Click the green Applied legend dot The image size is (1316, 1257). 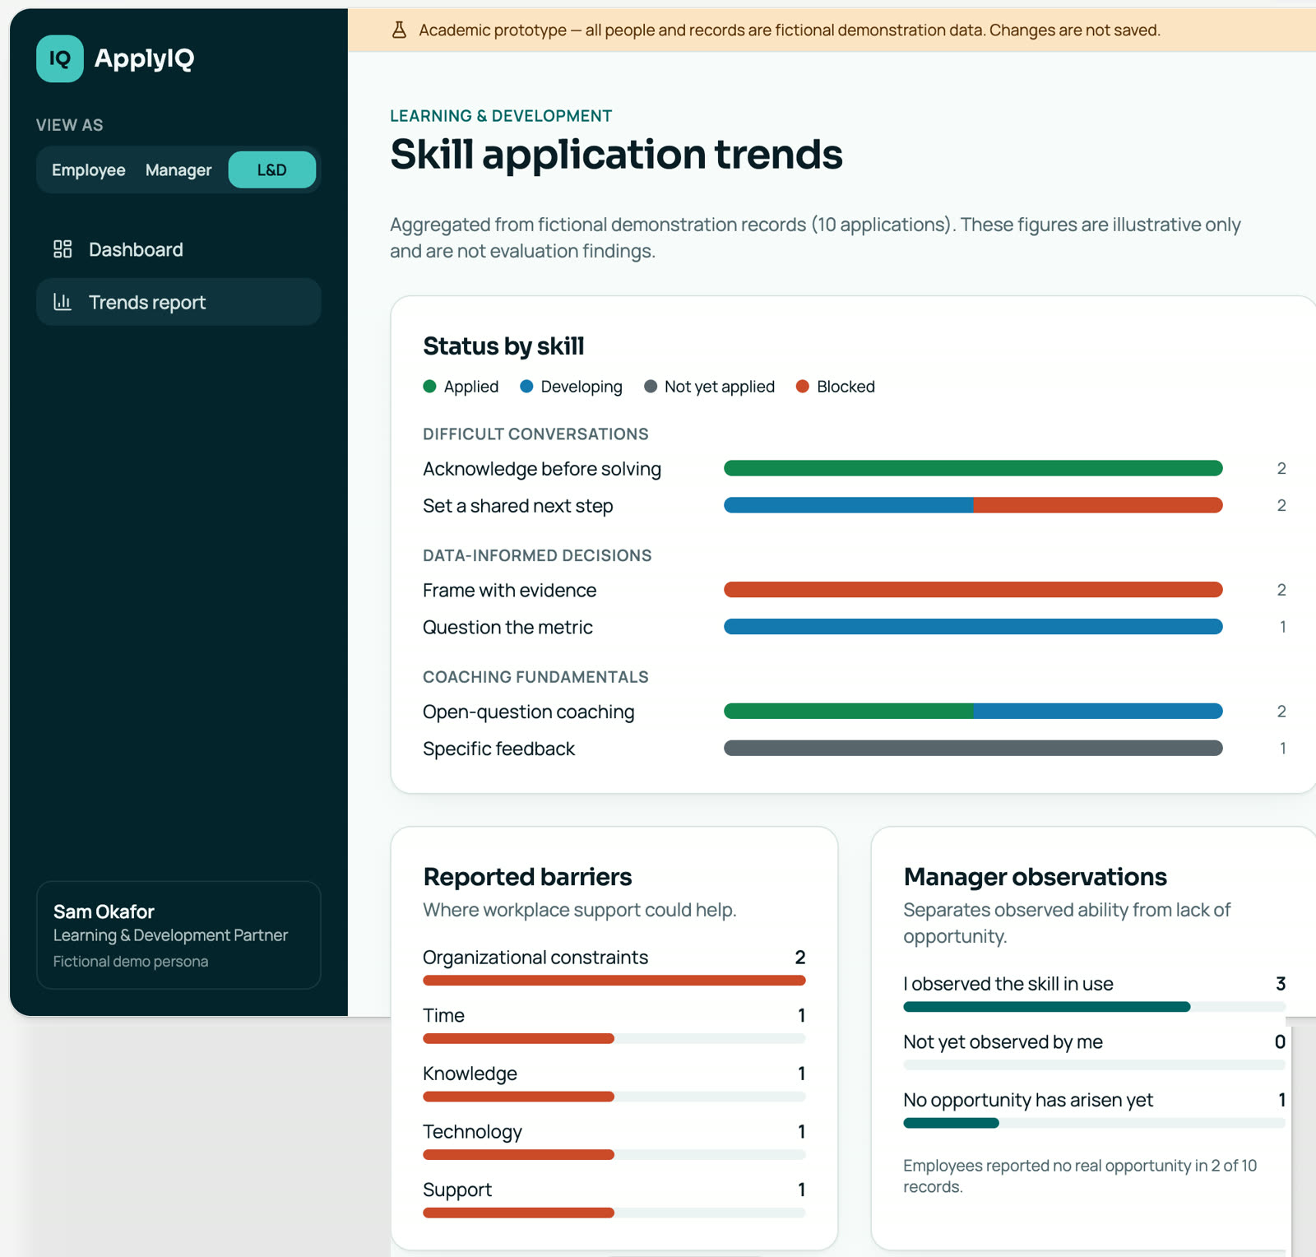(x=429, y=387)
